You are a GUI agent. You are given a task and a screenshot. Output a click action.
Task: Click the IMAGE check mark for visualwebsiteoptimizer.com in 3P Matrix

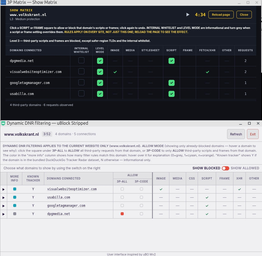[x=115, y=72]
